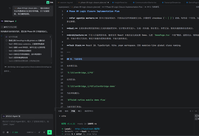The image size is (199, 136).
Task: Click the Phase 09 title on line 1
Action: 93,11
